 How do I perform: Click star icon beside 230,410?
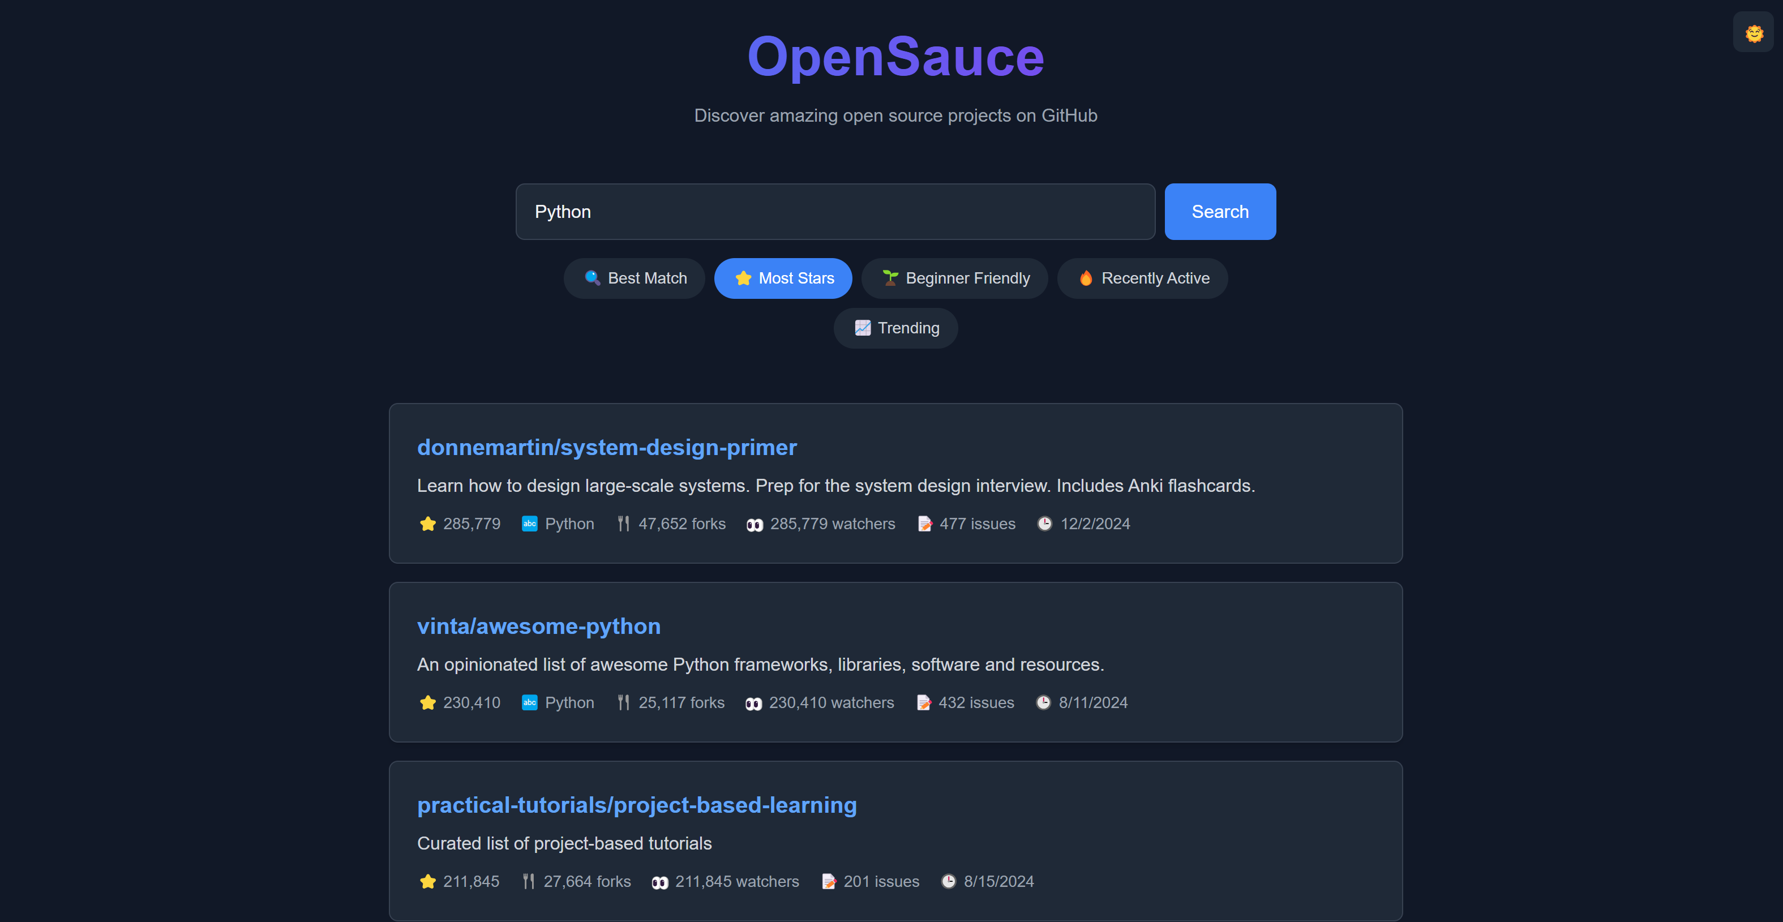tap(427, 702)
